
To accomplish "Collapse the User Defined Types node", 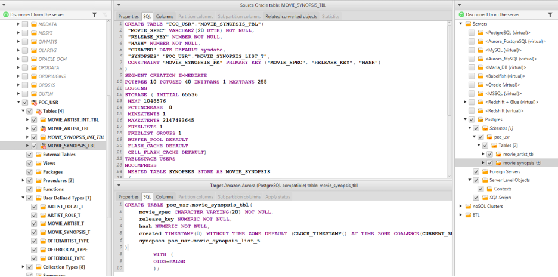I will [x=23, y=198].
